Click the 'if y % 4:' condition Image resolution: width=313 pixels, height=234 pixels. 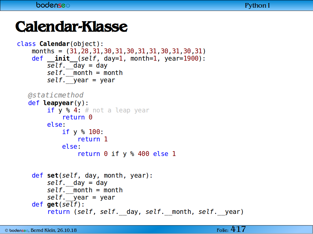tap(64, 110)
